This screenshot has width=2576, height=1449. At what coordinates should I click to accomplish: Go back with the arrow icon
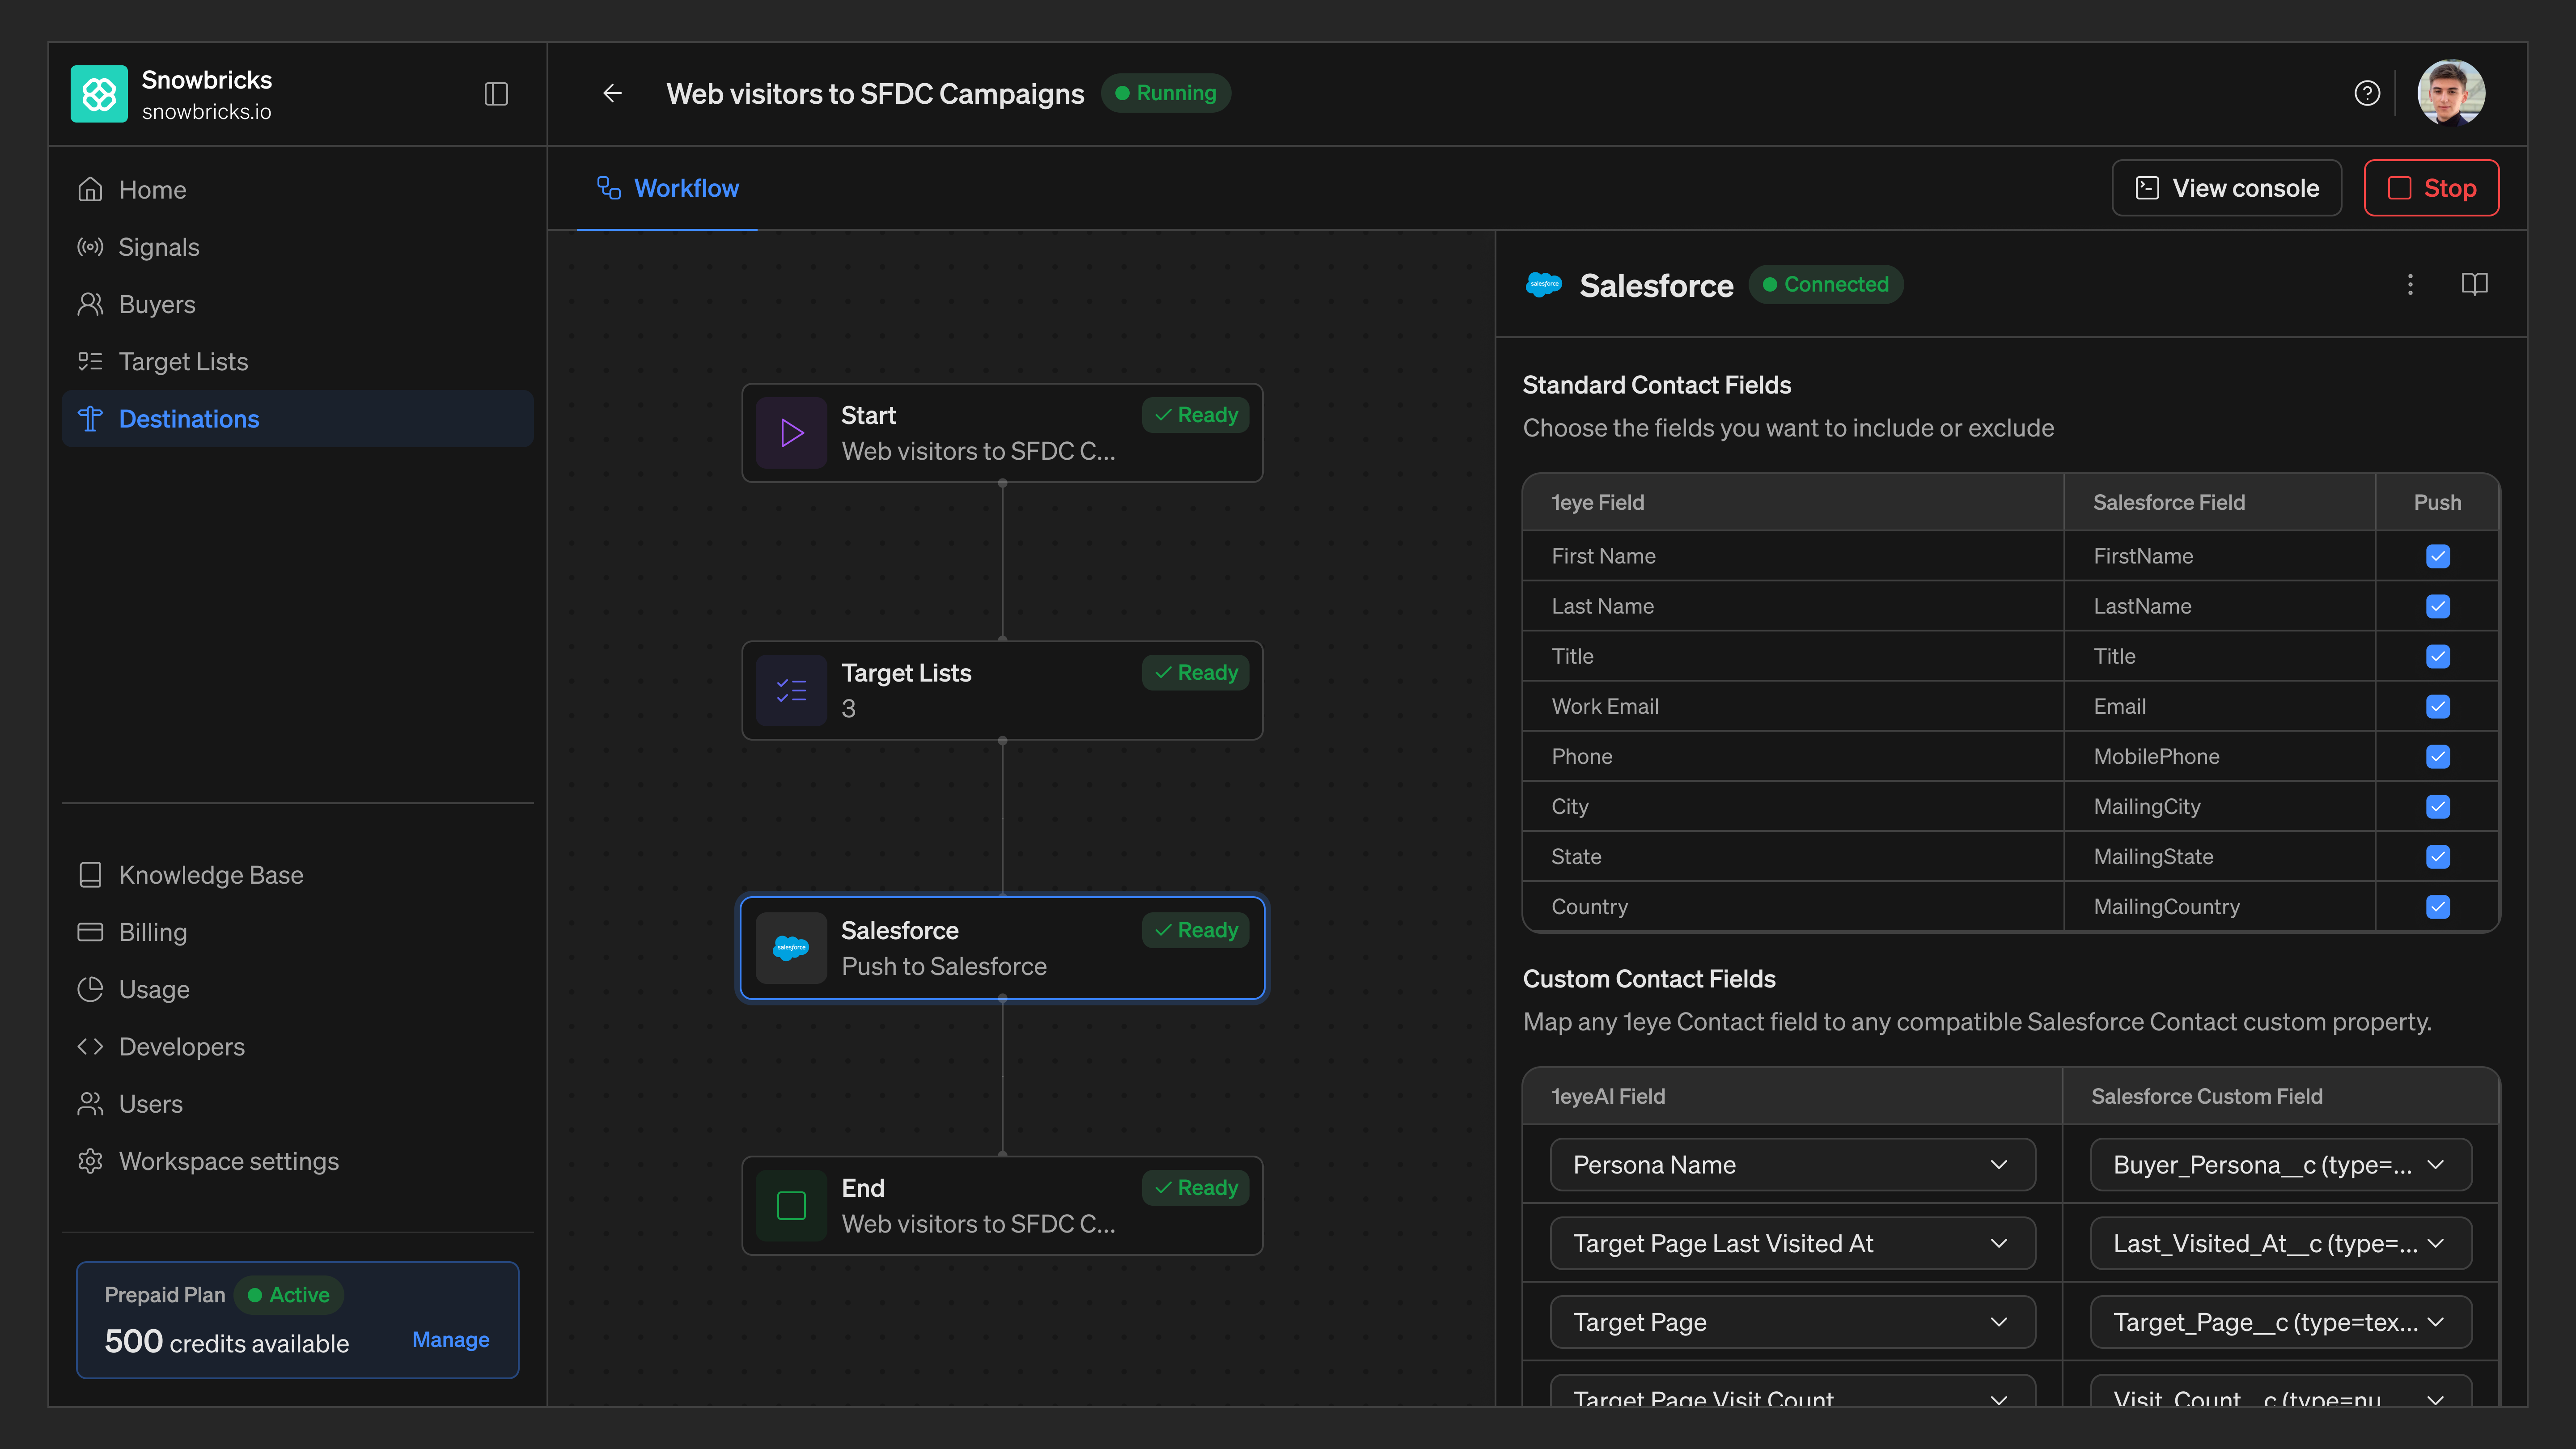tap(613, 93)
